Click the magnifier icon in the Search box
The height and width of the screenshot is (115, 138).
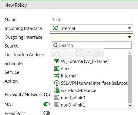pos(56,45)
